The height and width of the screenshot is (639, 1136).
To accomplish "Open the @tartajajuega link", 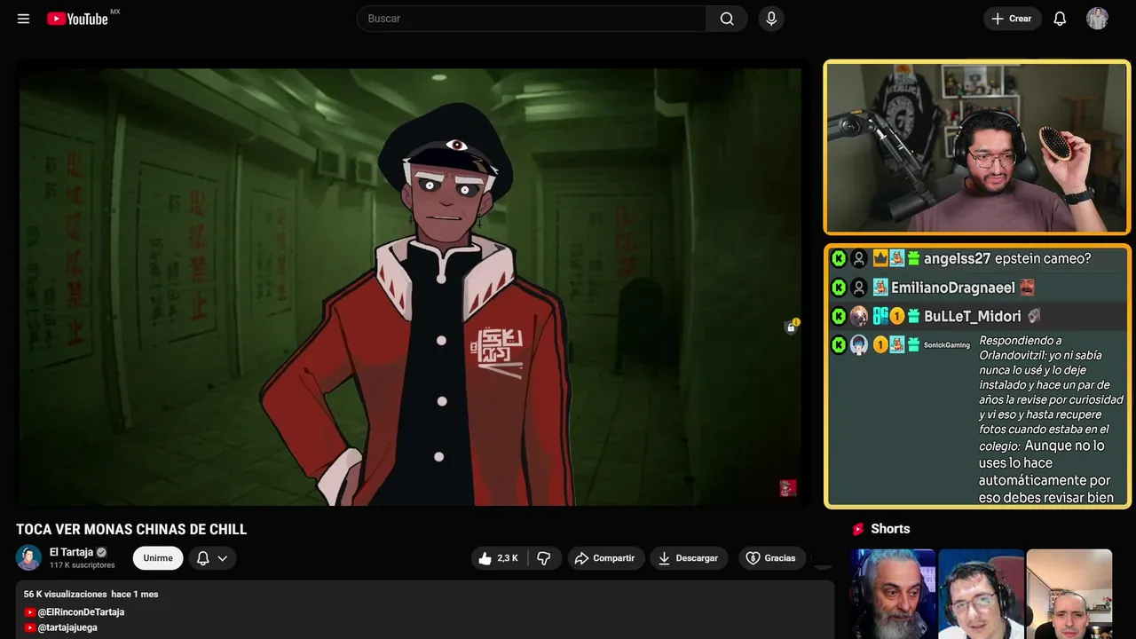I will click(x=67, y=627).
